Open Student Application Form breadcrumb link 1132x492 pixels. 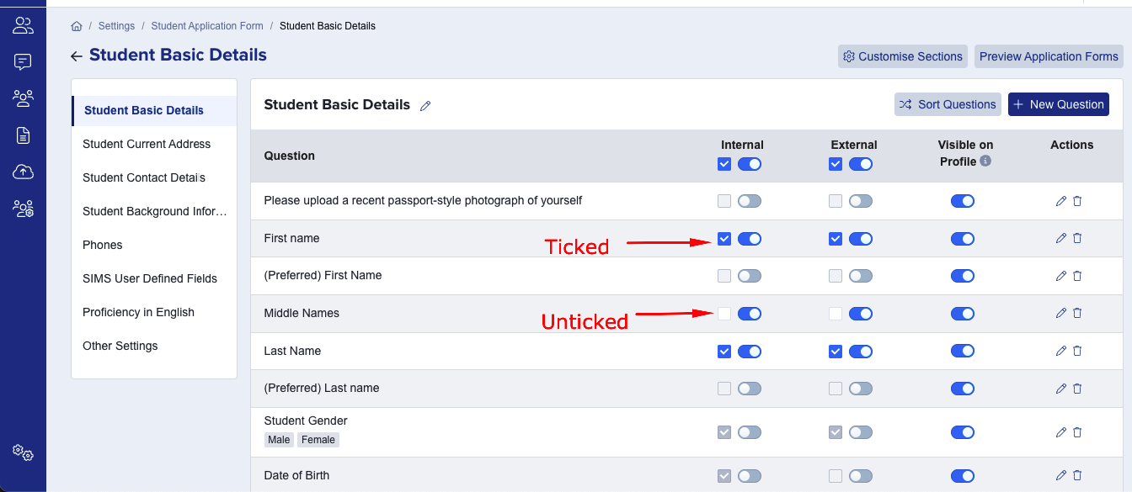tap(207, 26)
